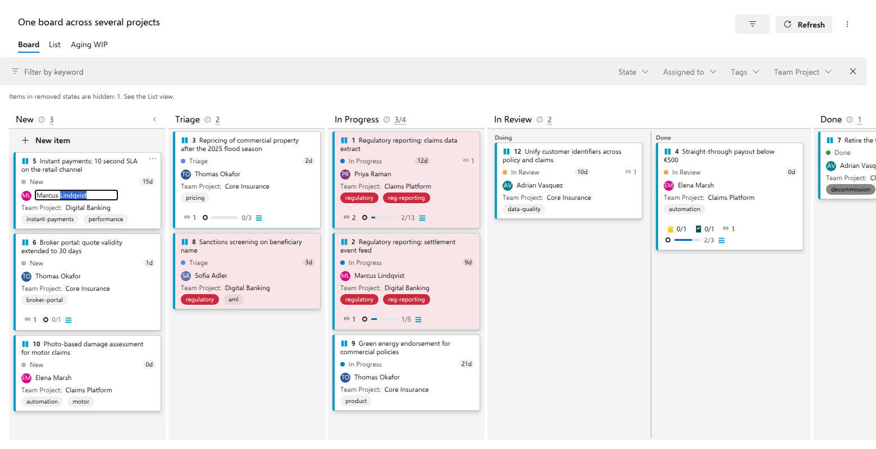Toggle checklist on Repricing commercial property card
876x449 pixels.
tap(259, 218)
